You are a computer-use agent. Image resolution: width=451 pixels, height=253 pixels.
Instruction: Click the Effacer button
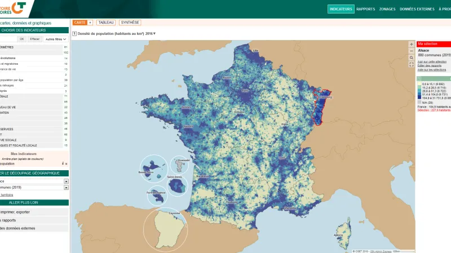(35, 39)
